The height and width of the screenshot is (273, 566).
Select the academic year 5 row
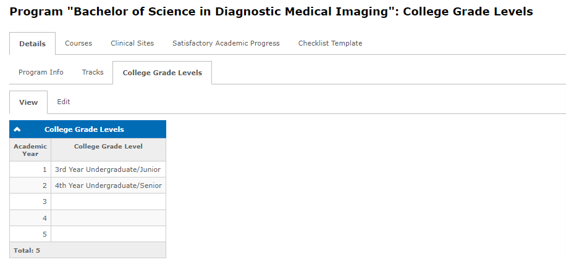(88, 234)
